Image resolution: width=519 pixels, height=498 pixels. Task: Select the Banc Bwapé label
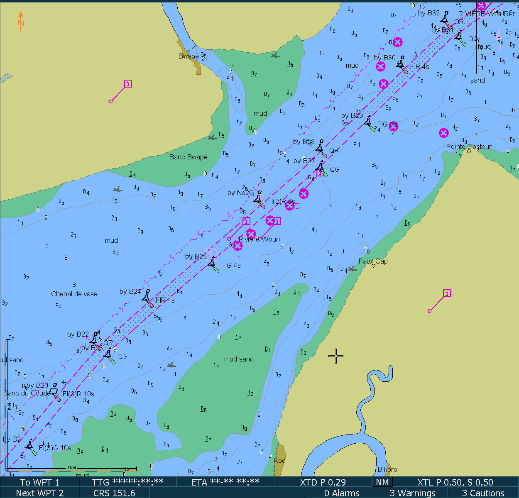click(188, 157)
